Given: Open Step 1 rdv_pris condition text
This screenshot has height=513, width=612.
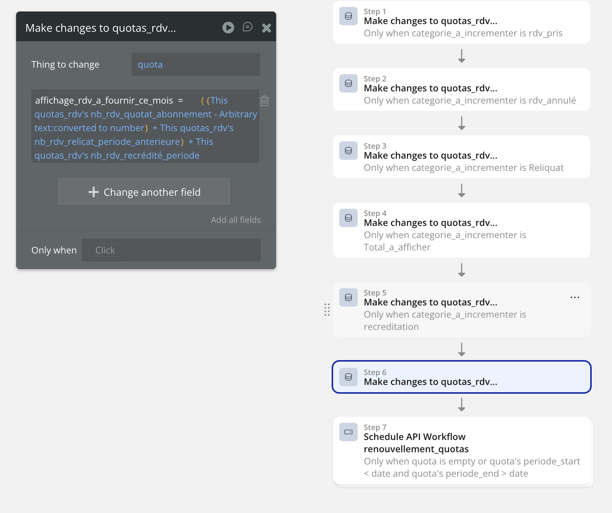Looking at the screenshot, I should coord(463,33).
